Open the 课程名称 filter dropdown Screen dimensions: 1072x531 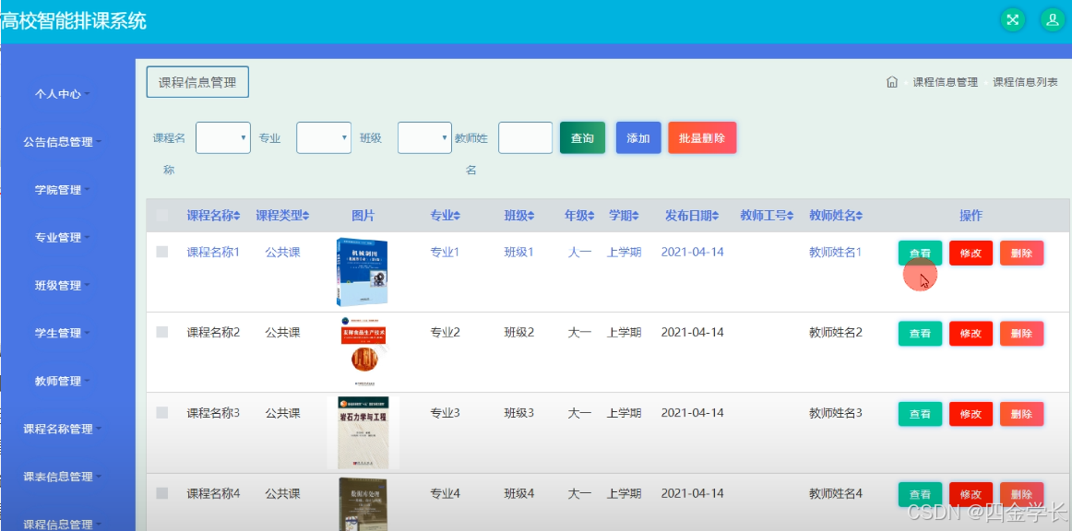223,138
